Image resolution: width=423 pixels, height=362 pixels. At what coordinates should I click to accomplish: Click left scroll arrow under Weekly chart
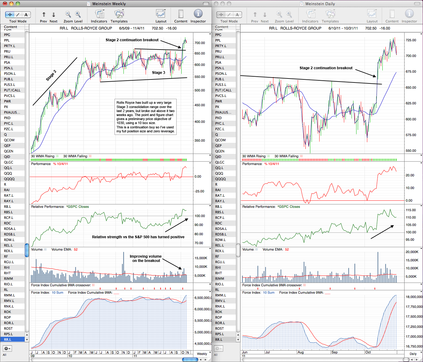pos(201,360)
